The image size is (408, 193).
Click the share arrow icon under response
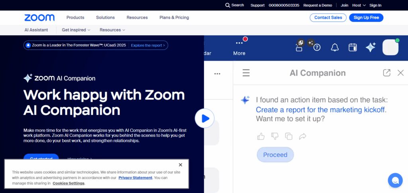(303, 136)
